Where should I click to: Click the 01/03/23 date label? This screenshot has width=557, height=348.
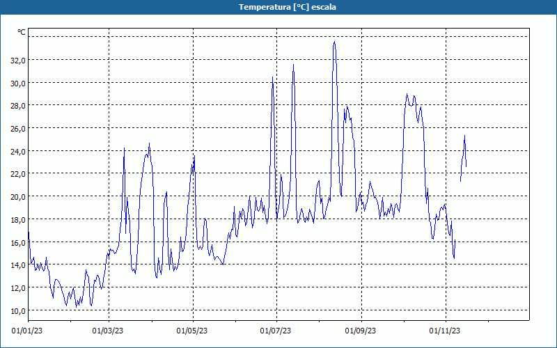point(108,331)
